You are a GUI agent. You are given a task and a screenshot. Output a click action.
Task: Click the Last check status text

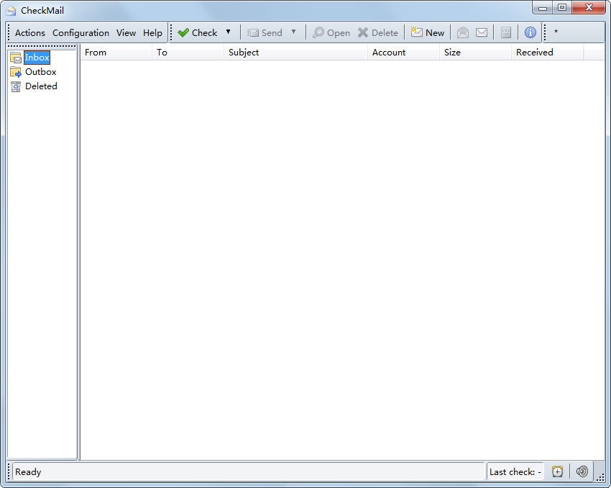tap(515, 472)
